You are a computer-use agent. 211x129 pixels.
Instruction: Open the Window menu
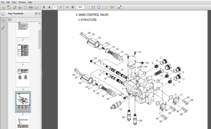tap(22, 2)
